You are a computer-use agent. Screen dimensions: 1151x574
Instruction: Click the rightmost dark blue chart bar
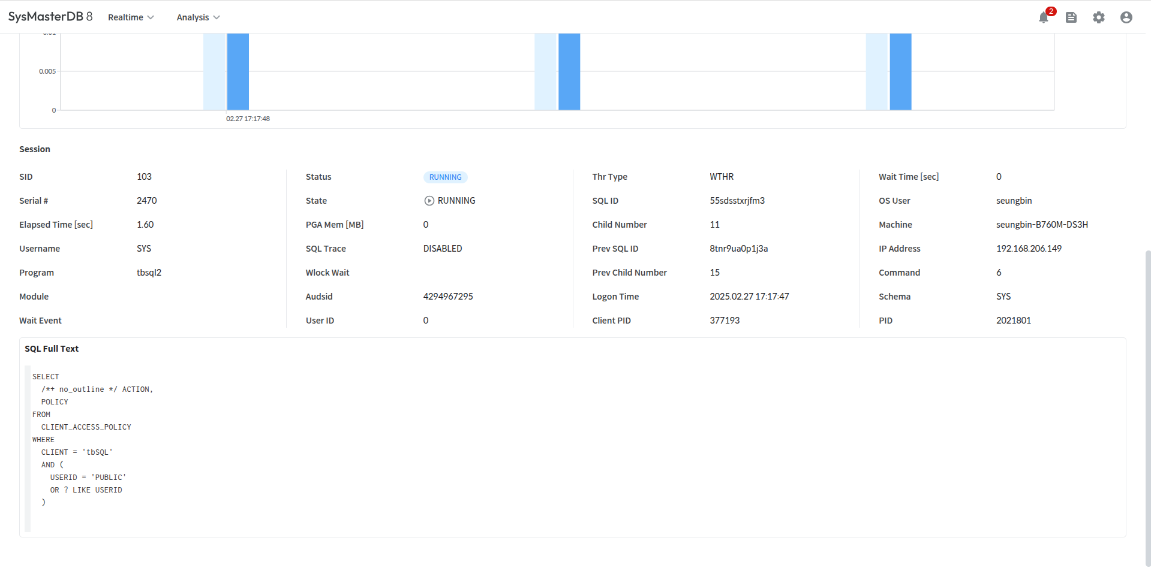point(900,72)
